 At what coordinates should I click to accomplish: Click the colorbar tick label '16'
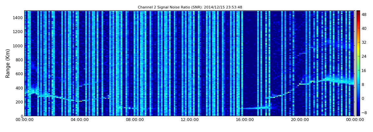364,71
